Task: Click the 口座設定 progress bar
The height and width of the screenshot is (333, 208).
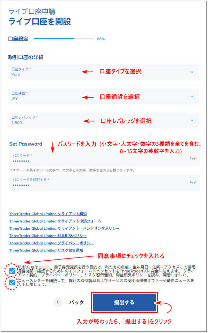Action: [x=64, y=39]
